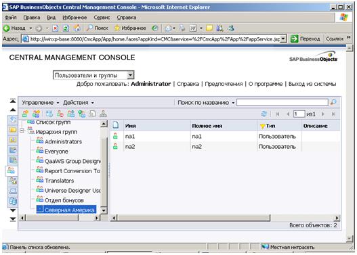Click the search magnifier icon

[333, 102]
